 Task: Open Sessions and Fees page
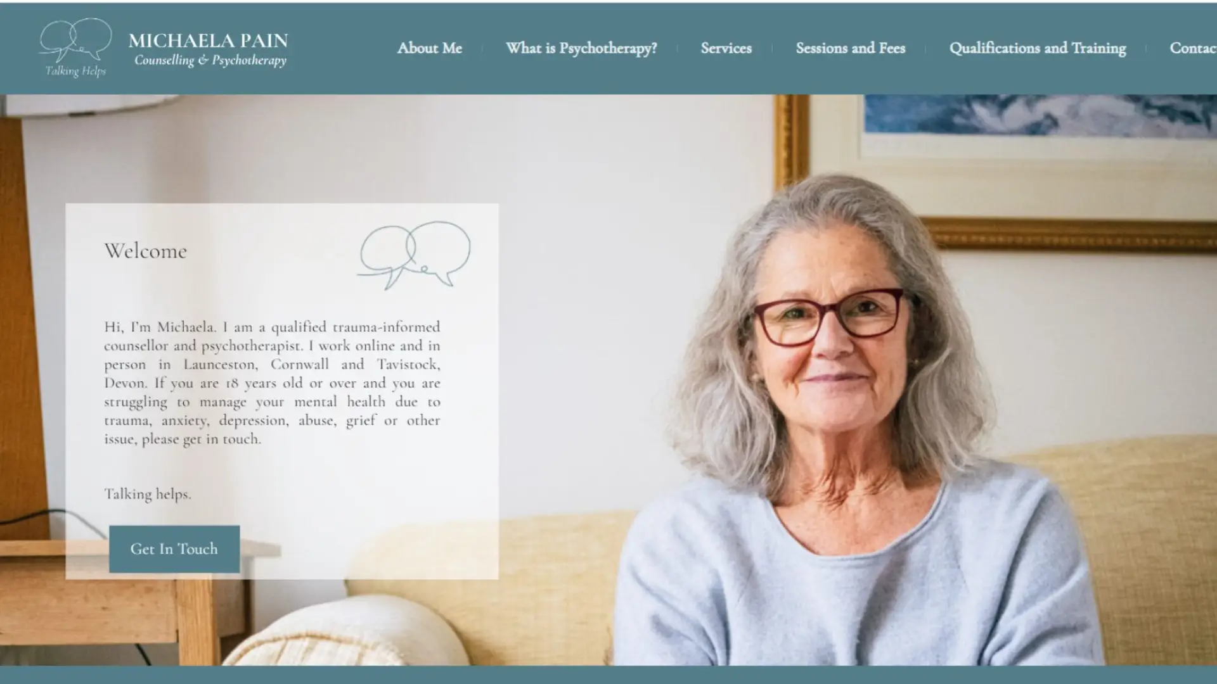coord(851,48)
